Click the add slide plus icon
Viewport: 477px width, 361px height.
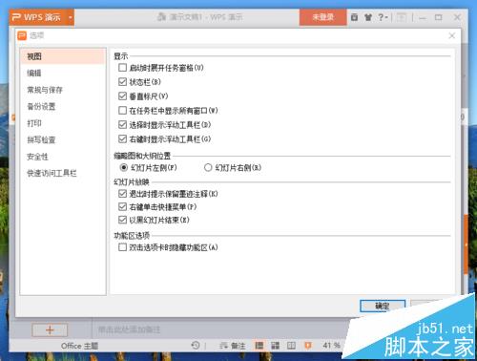point(50,329)
